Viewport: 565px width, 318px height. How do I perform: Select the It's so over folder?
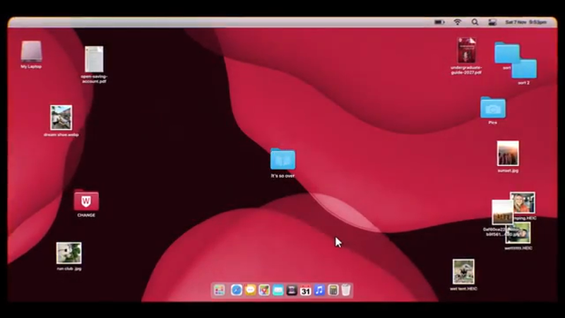(x=283, y=158)
